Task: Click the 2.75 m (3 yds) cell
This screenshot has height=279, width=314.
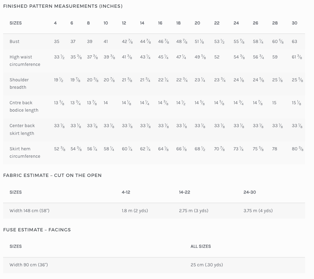Action: click(x=194, y=211)
